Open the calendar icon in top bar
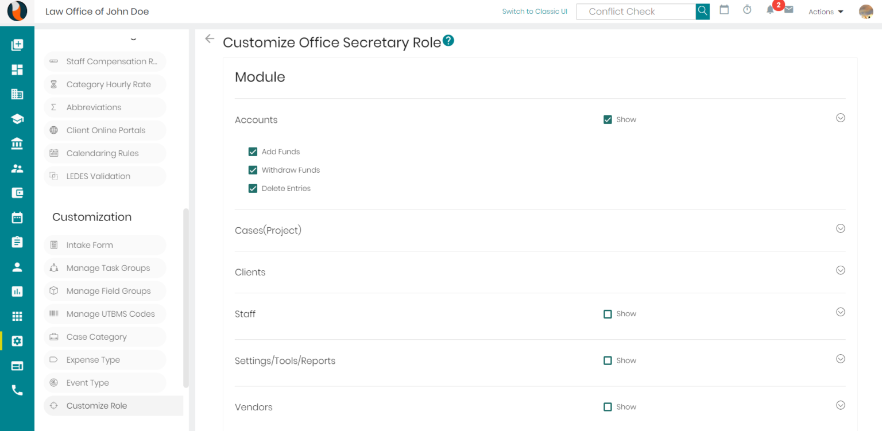 pos(724,10)
